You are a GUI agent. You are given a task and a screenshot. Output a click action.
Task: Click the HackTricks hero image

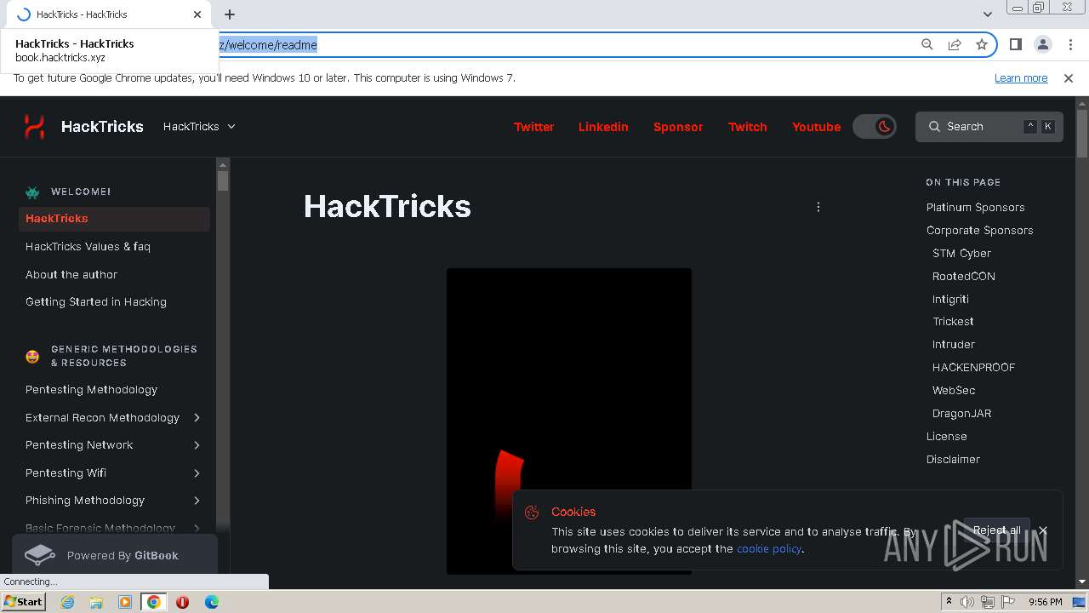click(x=568, y=421)
